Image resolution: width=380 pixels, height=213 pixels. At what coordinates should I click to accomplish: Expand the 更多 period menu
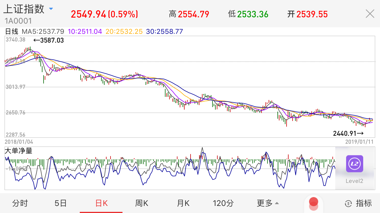[268, 203]
